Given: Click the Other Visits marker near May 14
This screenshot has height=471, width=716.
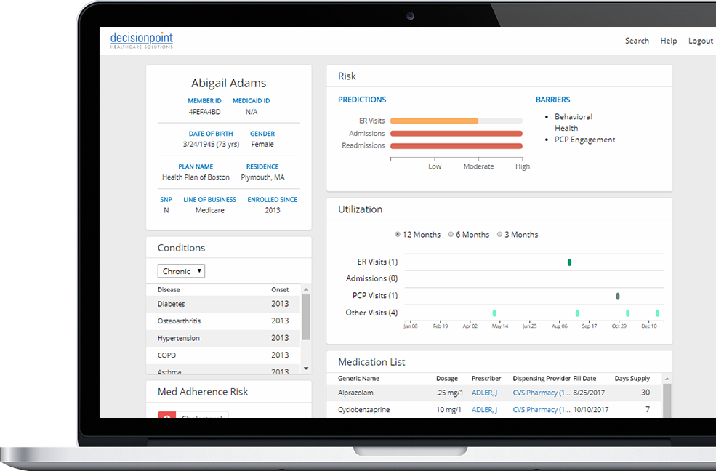Looking at the screenshot, I should 494,313.
